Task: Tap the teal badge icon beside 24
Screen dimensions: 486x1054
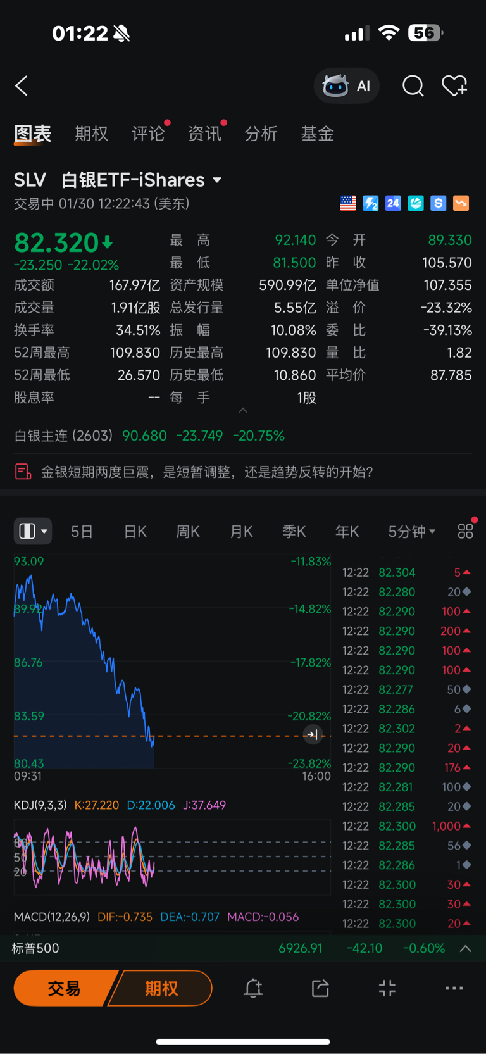Action: click(416, 203)
